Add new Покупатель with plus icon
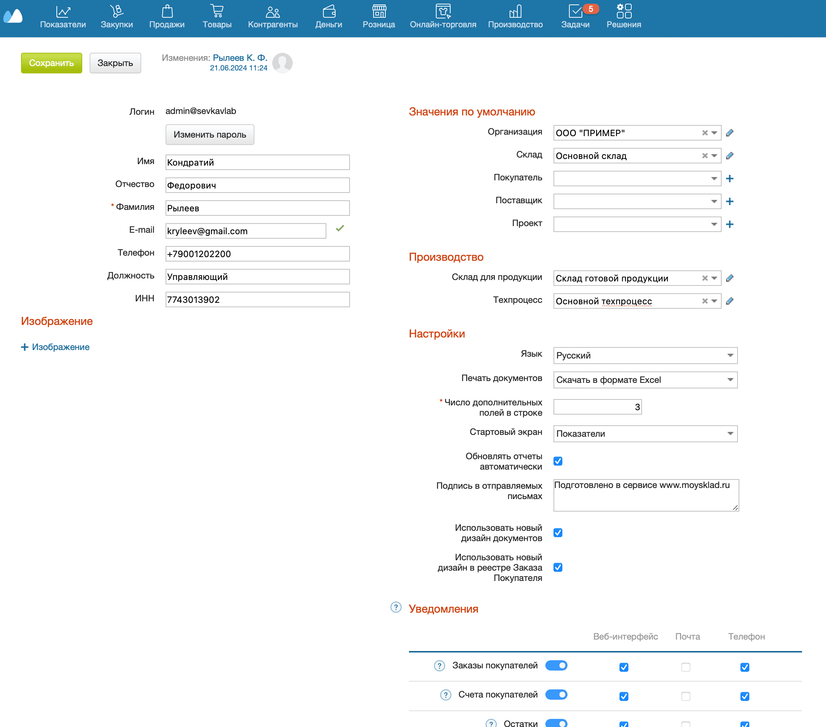The image size is (826, 727). point(729,179)
